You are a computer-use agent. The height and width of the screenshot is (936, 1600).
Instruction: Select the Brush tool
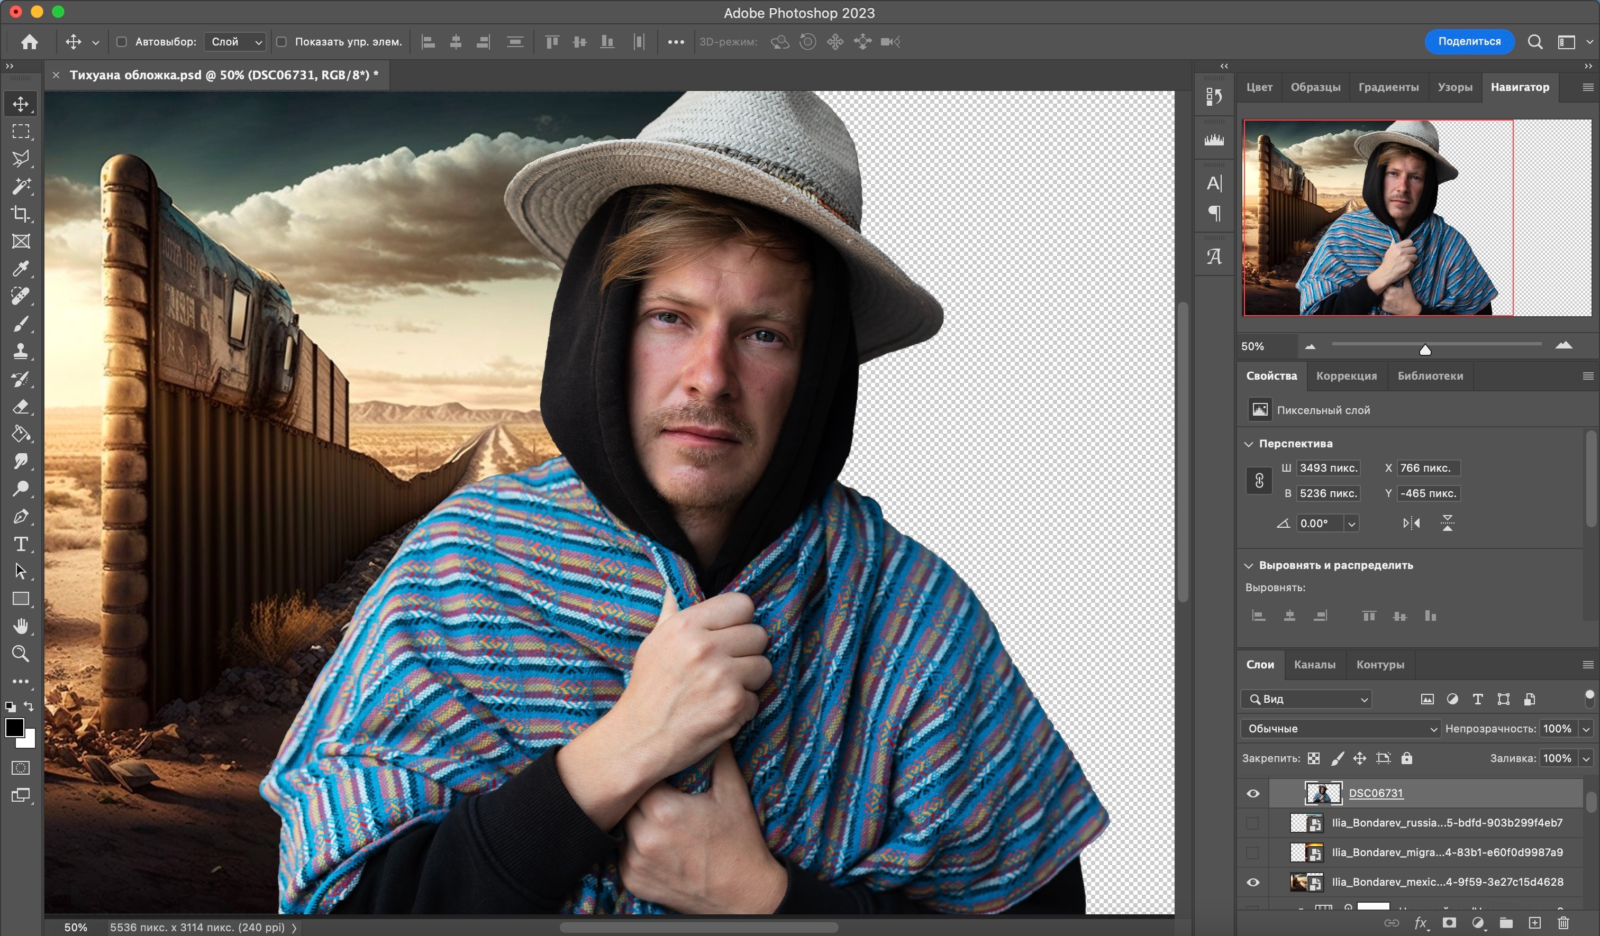click(x=20, y=324)
